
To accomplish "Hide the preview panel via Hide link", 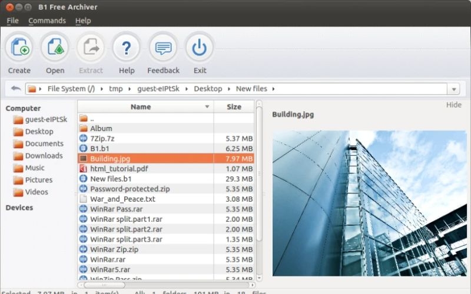I will 453,105.
